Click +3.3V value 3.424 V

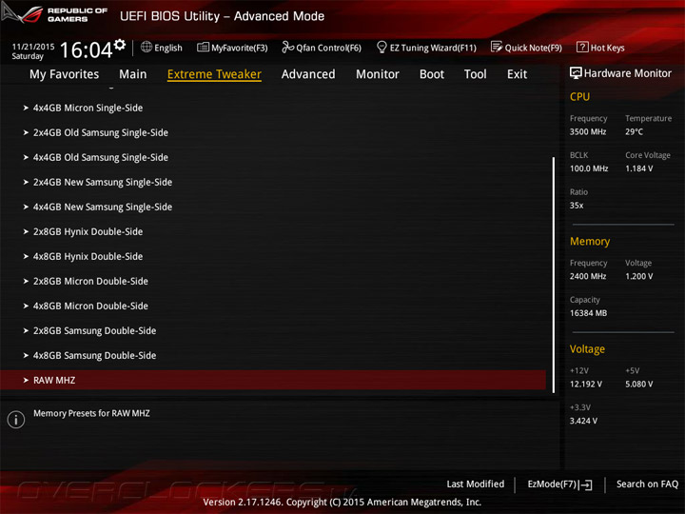pos(583,421)
